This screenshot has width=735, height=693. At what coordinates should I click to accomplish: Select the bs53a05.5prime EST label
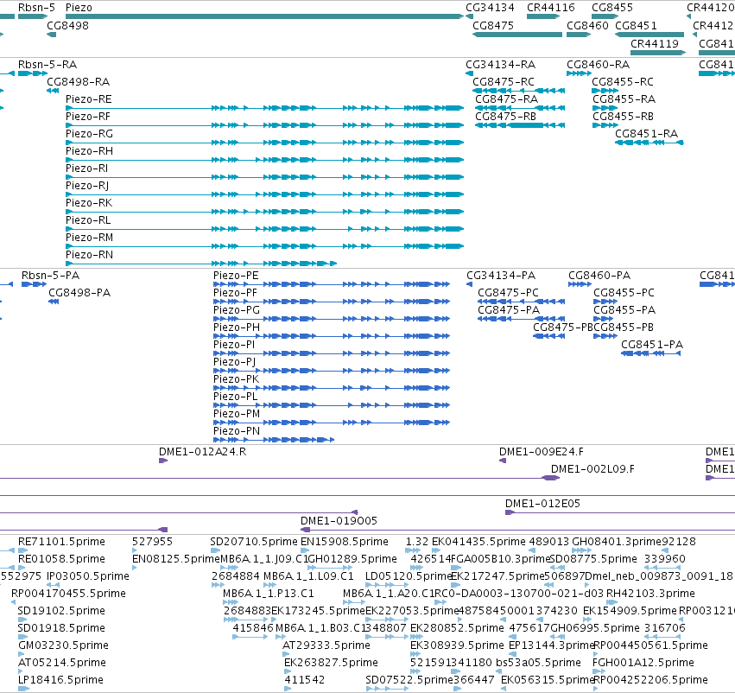538,663
